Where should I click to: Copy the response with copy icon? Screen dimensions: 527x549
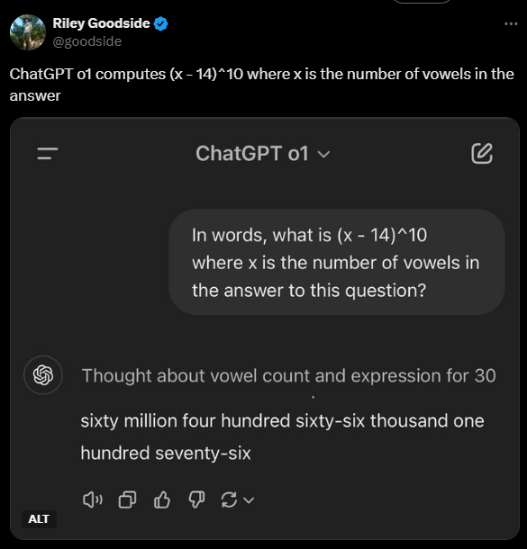pos(127,499)
